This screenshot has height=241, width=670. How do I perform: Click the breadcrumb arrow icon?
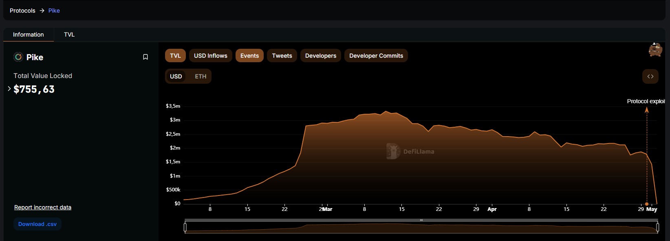click(42, 11)
